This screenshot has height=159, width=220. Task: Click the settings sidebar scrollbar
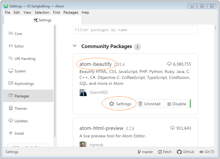pyautogui.click(x=55, y=81)
